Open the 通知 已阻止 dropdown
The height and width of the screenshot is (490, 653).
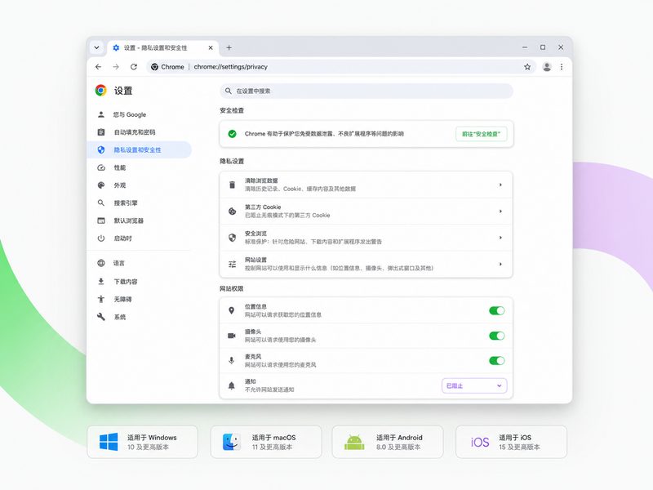click(x=474, y=385)
